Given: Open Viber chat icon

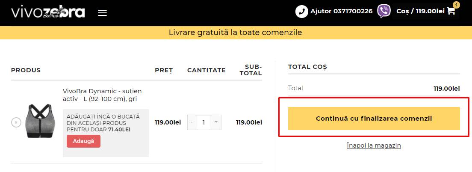Looking at the screenshot, I should pos(383,12).
